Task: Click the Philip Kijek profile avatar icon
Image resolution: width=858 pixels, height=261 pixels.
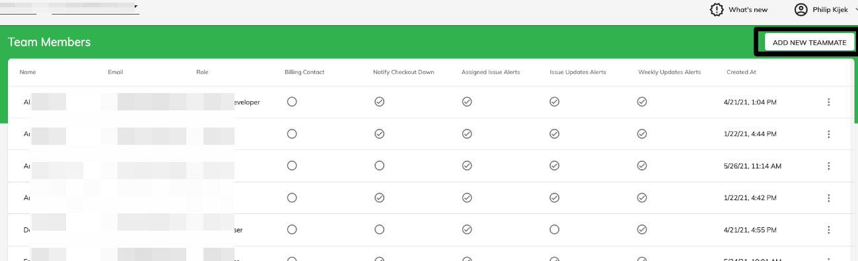Action: [x=801, y=10]
